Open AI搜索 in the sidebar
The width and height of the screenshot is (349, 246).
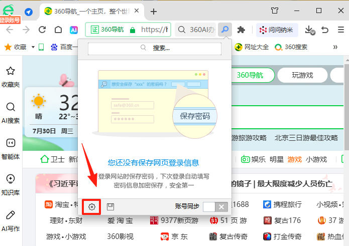click(11, 113)
